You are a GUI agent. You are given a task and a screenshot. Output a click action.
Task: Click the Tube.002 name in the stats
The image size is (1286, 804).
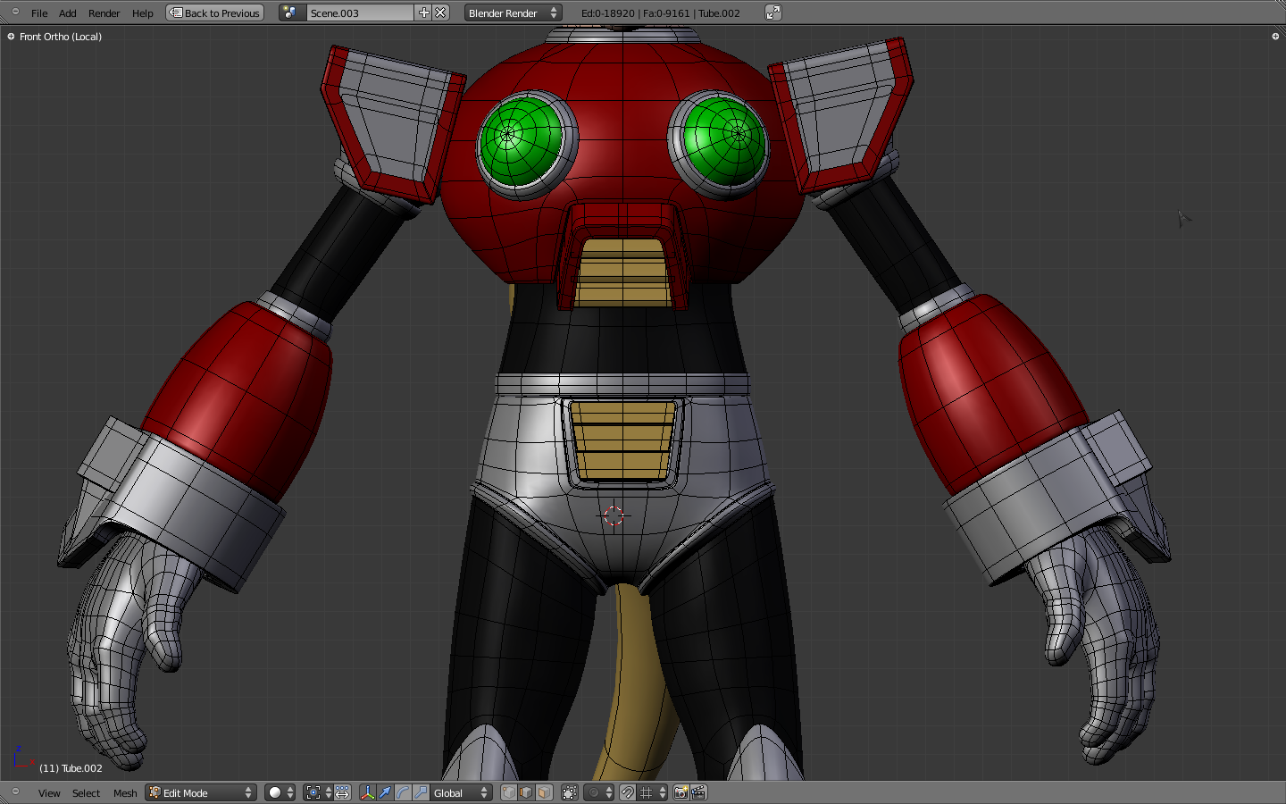click(719, 13)
